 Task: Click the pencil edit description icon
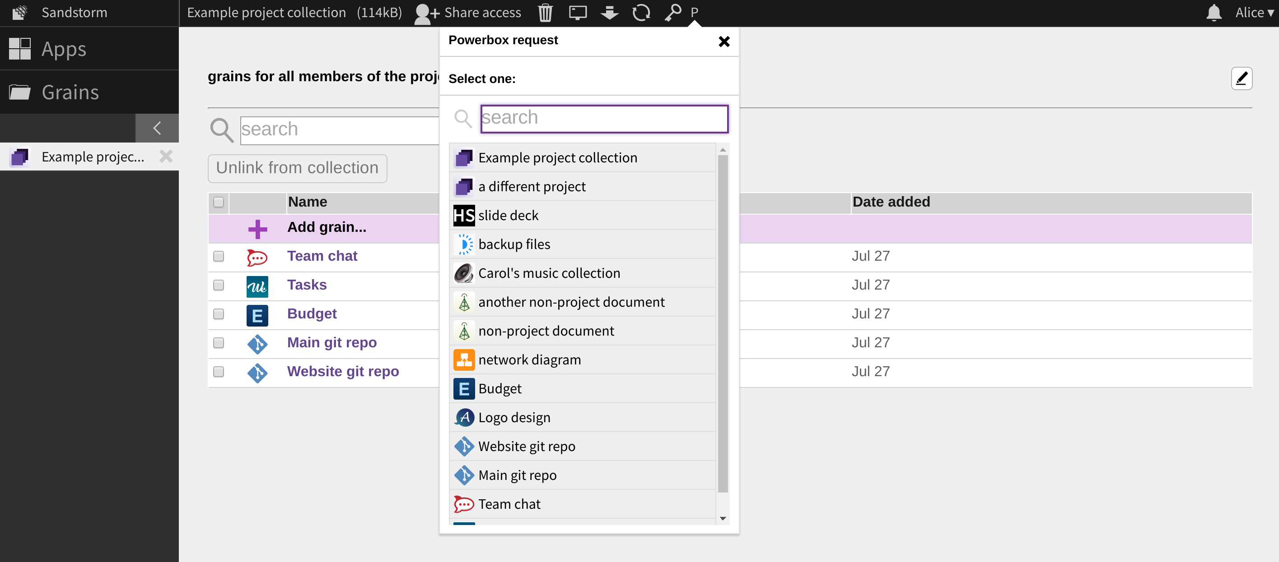click(1241, 78)
